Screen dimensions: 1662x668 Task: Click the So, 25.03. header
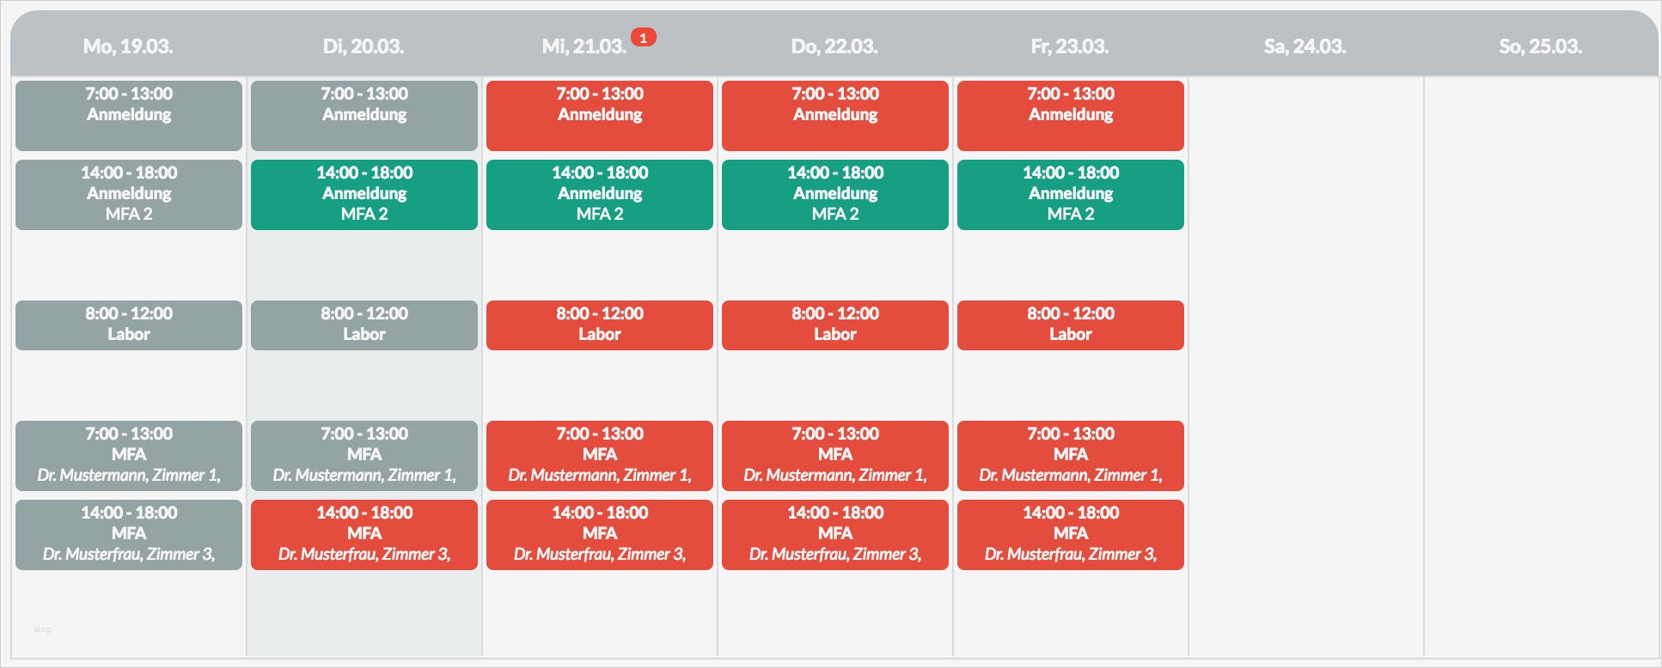(x=1540, y=46)
